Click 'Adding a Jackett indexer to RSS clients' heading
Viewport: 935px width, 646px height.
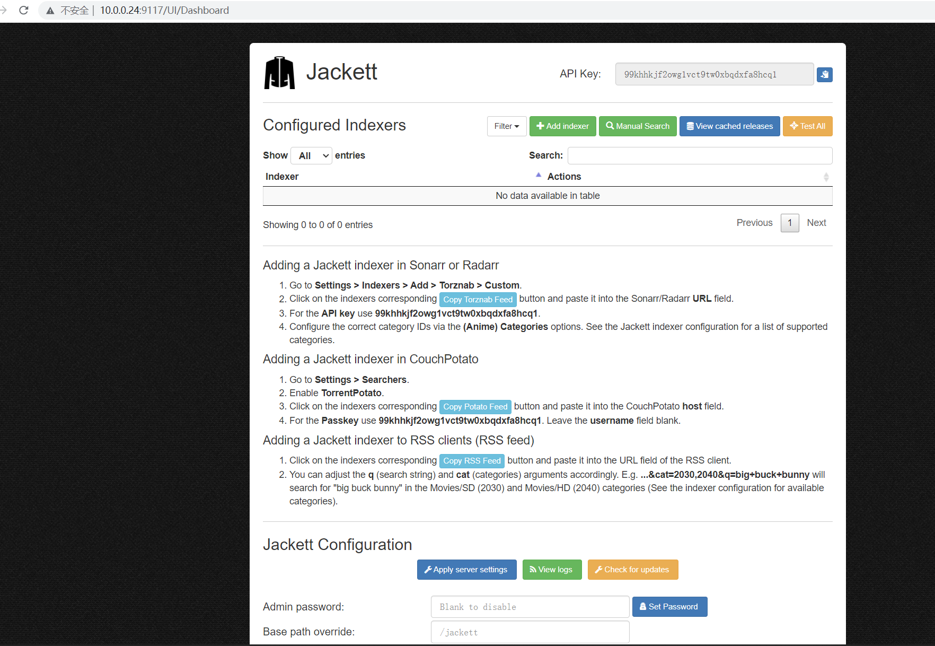(398, 440)
